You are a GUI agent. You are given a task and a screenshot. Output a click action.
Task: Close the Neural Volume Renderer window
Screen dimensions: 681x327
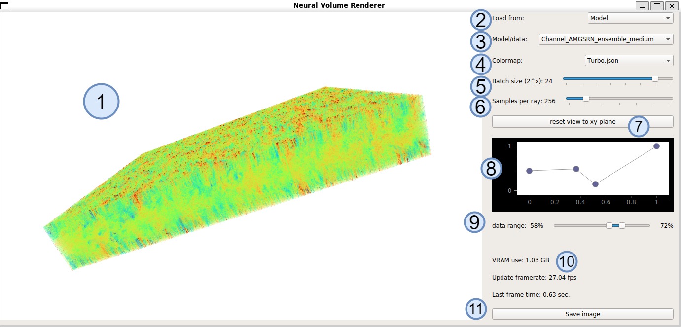tap(671, 6)
